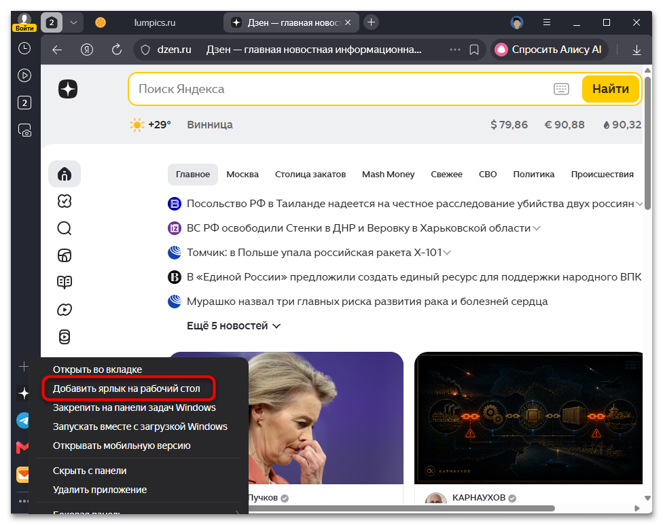Select the Происшествия news tab
The width and height of the screenshot is (663, 525).
coord(602,175)
